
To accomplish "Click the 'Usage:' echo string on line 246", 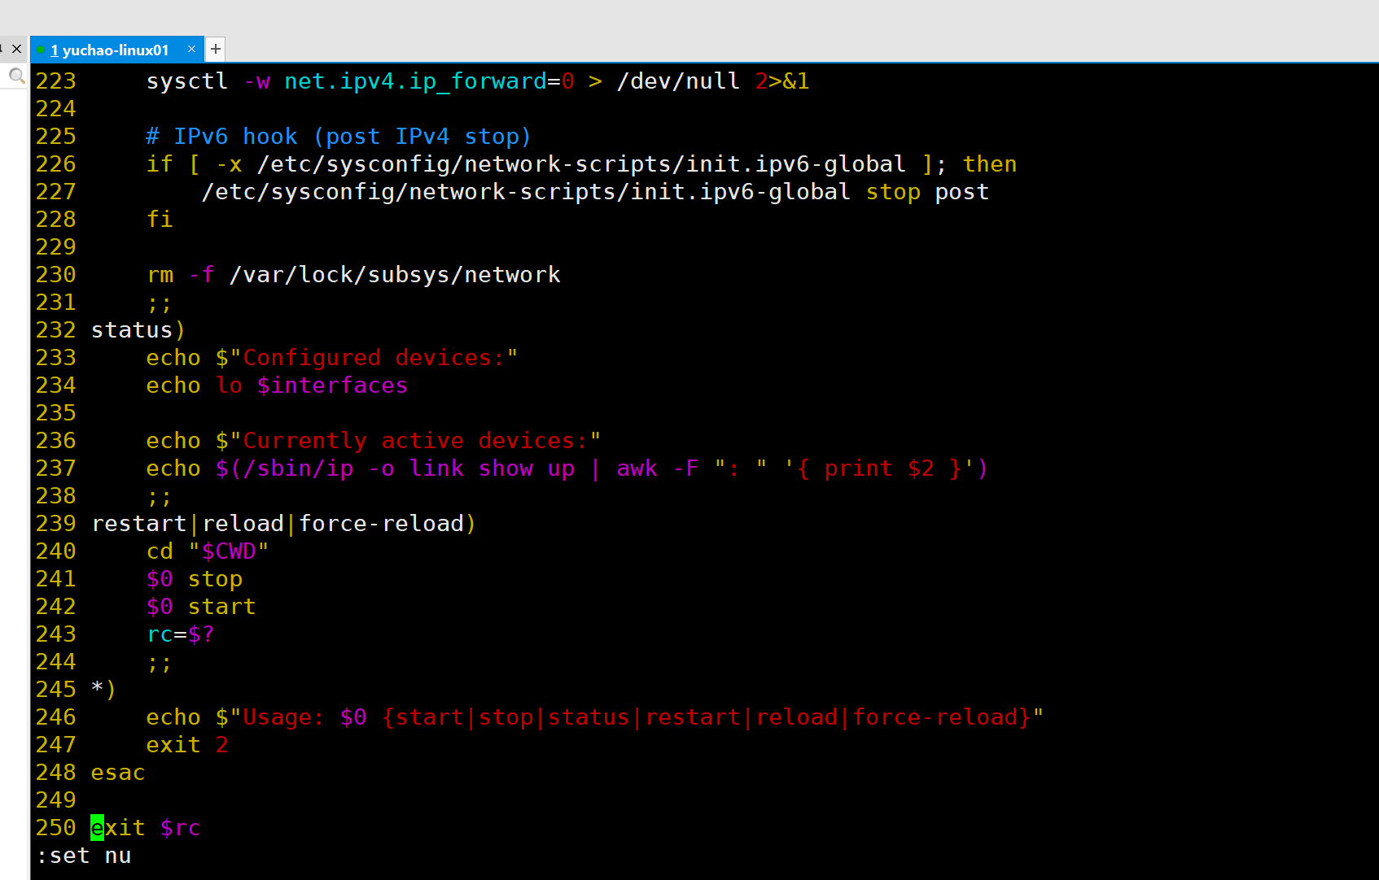I will click(x=282, y=717).
